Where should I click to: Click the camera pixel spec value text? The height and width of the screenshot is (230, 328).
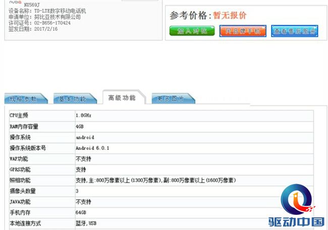pos(155,180)
